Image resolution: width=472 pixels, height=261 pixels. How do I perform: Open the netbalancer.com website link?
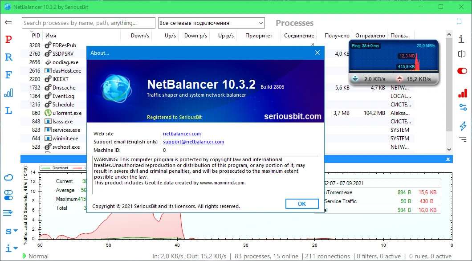(x=182, y=134)
